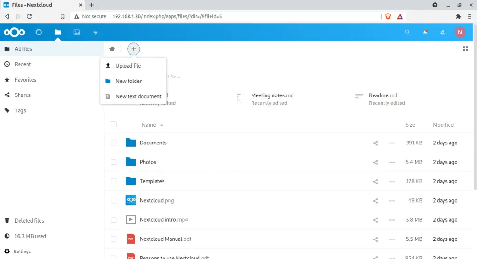Click the Brave Shields icon
Viewport: 477px width, 259px height.
[x=388, y=16]
